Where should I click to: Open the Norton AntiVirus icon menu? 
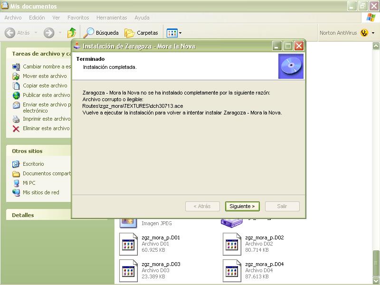click(x=364, y=33)
